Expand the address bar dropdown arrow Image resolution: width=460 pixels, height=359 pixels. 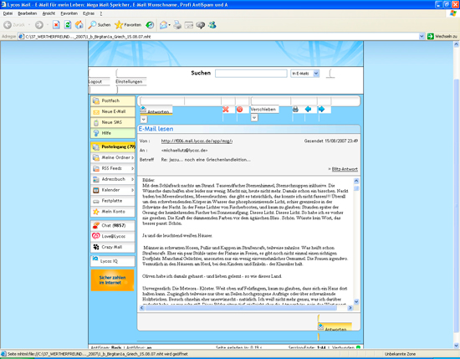pos(422,36)
